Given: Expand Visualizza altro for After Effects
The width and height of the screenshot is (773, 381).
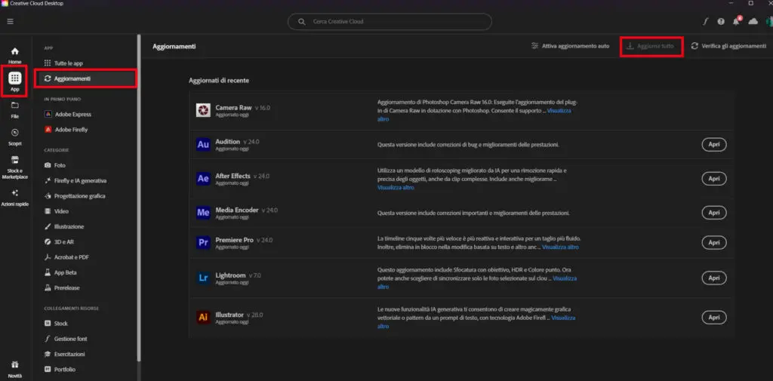Looking at the screenshot, I should coord(396,188).
